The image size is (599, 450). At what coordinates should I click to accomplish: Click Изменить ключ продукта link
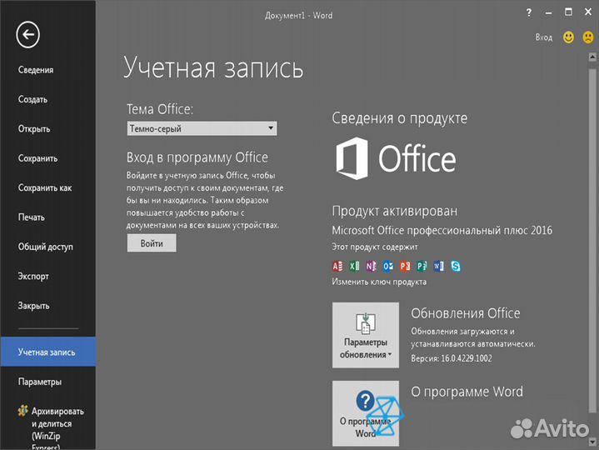[x=379, y=282]
